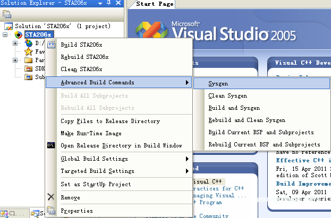Switch to the Class View bottom tab

coord(14,214)
